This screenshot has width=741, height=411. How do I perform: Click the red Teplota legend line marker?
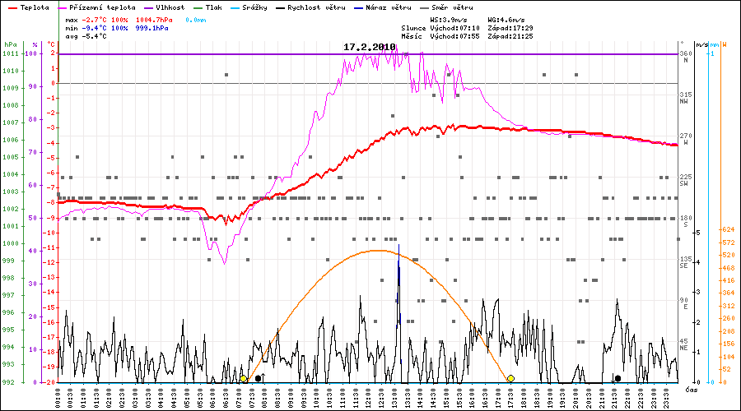(x=12, y=7)
